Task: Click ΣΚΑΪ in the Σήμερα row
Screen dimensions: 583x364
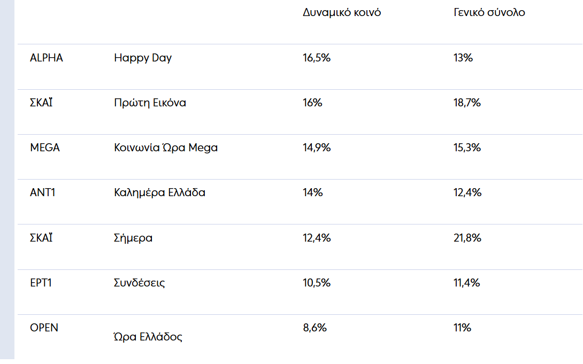Action: tap(41, 238)
